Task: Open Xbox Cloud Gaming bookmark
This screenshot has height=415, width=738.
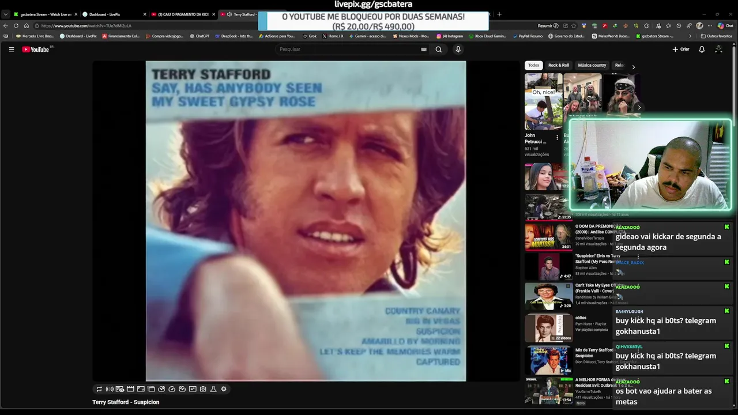Action: coord(487,36)
